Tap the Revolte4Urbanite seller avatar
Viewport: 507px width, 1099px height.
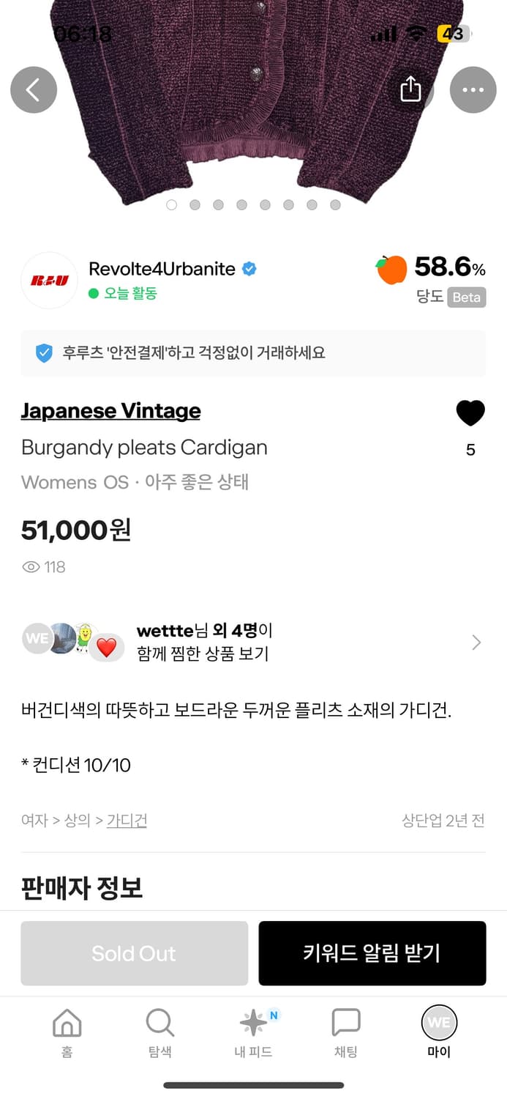click(x=49, y=281)
